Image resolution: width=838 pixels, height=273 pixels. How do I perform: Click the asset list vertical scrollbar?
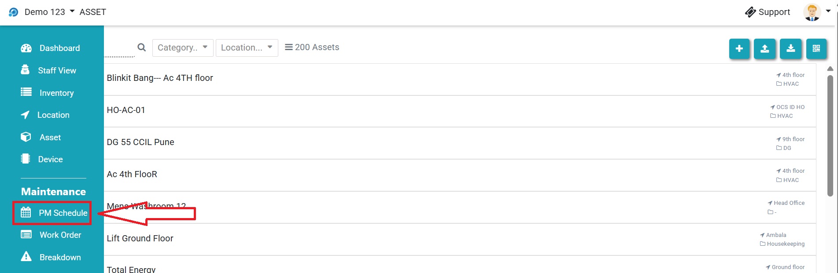click(830, 136)
